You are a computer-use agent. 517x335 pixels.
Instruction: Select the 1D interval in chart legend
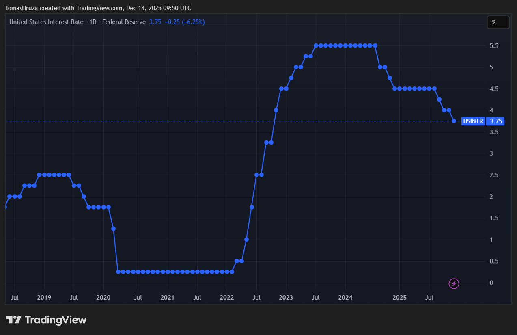pos(93,22)
